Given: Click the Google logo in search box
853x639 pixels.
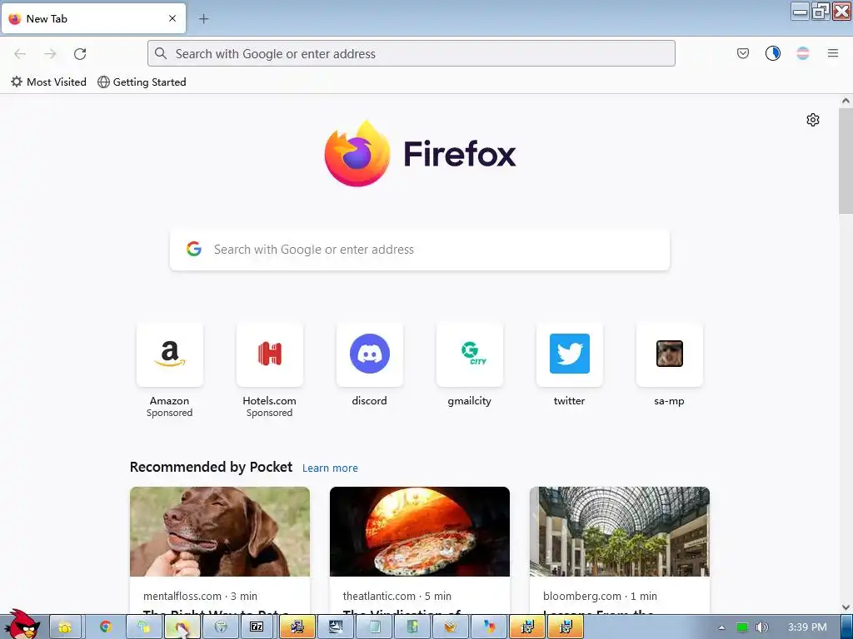Looking at the screenshot, I should coord(194,250).
